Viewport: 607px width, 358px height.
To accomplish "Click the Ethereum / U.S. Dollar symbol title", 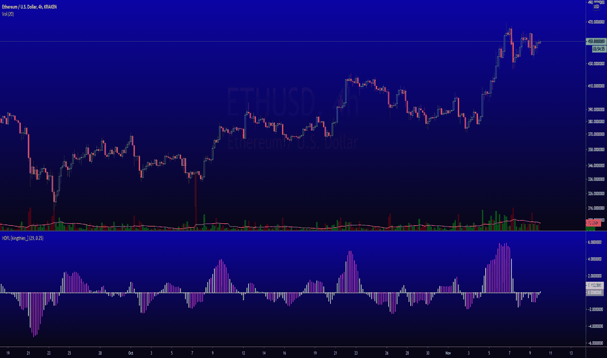I will pyautogui.click(x=29, y=7).
